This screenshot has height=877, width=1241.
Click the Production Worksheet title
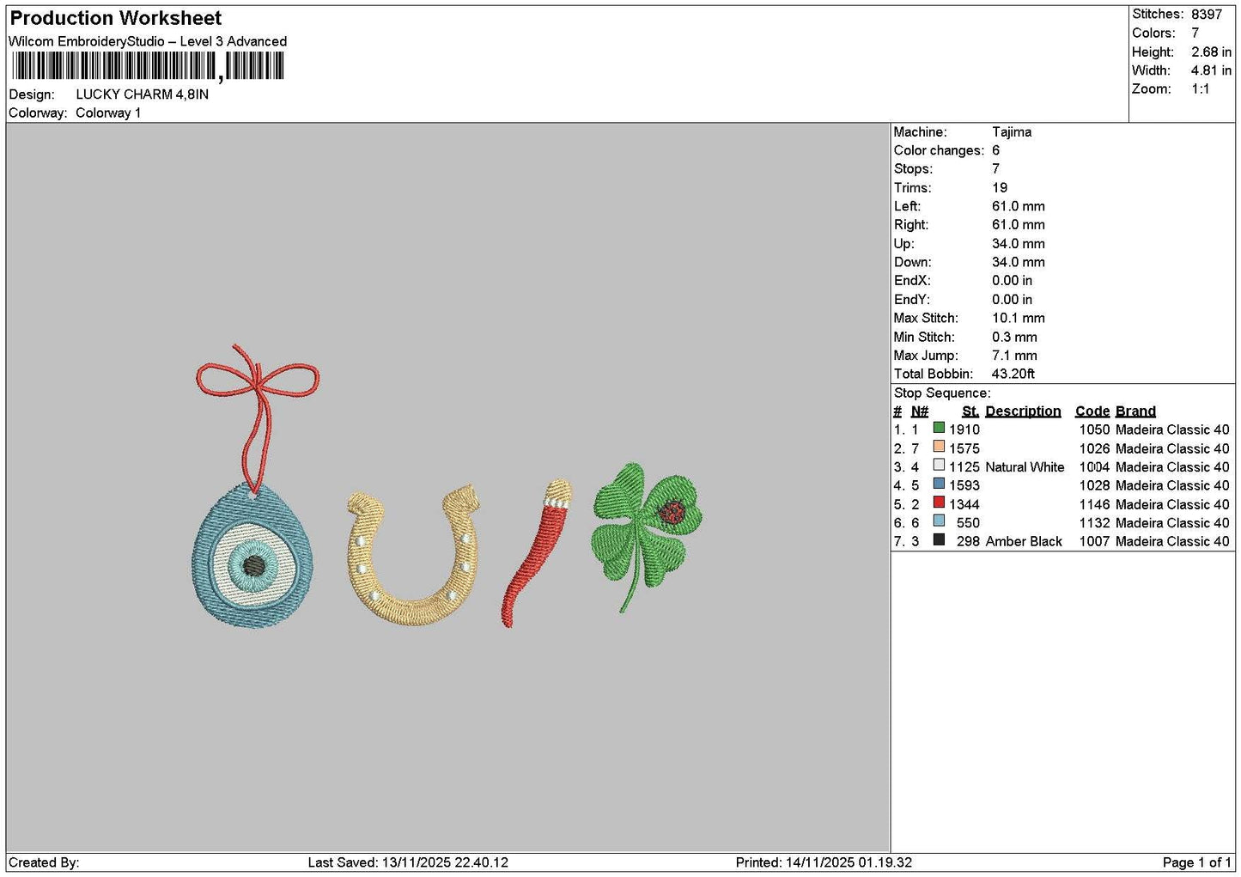click(x=115, y=18)
